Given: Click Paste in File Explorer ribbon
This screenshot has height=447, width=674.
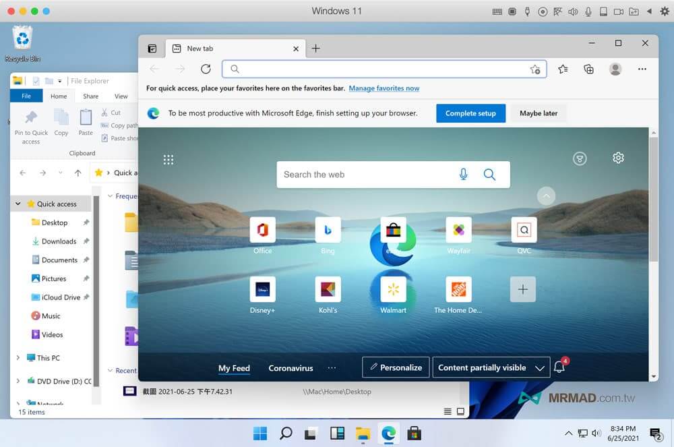Looking at the screenshot, I should click(86, 123).
